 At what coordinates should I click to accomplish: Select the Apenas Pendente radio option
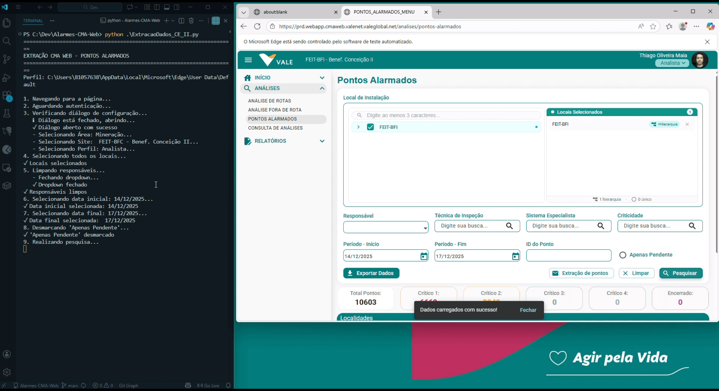click(623, 255)
